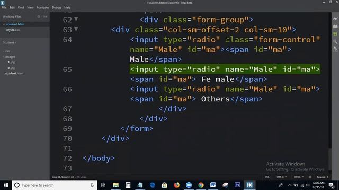Click the split view icon by Working Files
The height and width of the screenshot is (190, 339).
[46, 16]
